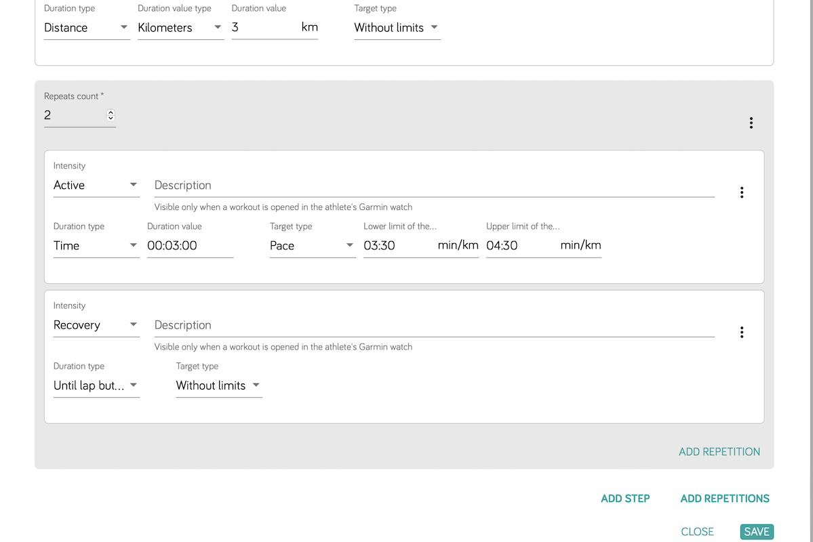Edit the lower pace limit 03:30 field
Viewport: 813px width, 542px height.
pos(397,246)
